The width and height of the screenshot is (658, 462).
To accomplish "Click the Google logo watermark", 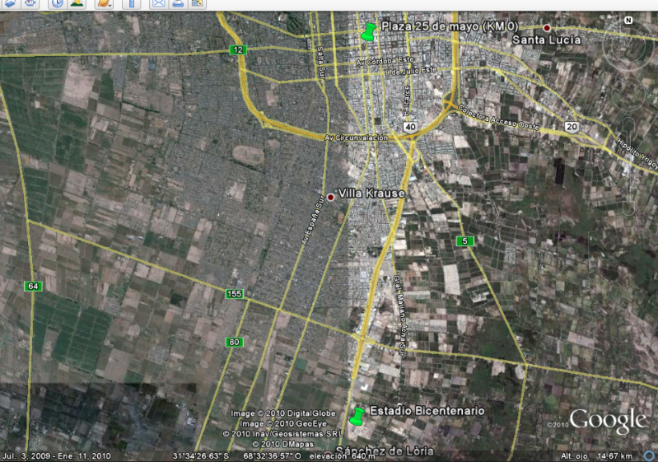I will [x=607, y=420].
